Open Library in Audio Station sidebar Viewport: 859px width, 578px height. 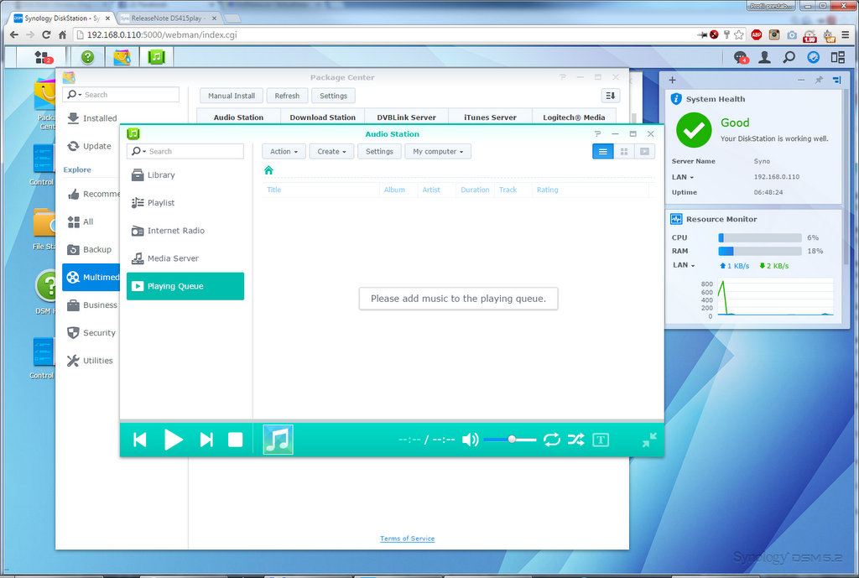point(185,175)
